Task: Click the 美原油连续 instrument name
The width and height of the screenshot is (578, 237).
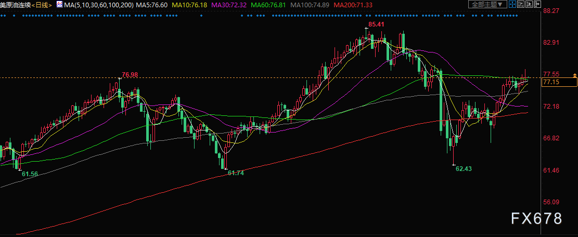Action: click(16, 5)
